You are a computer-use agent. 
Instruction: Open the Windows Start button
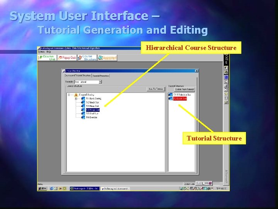[42, 188]
